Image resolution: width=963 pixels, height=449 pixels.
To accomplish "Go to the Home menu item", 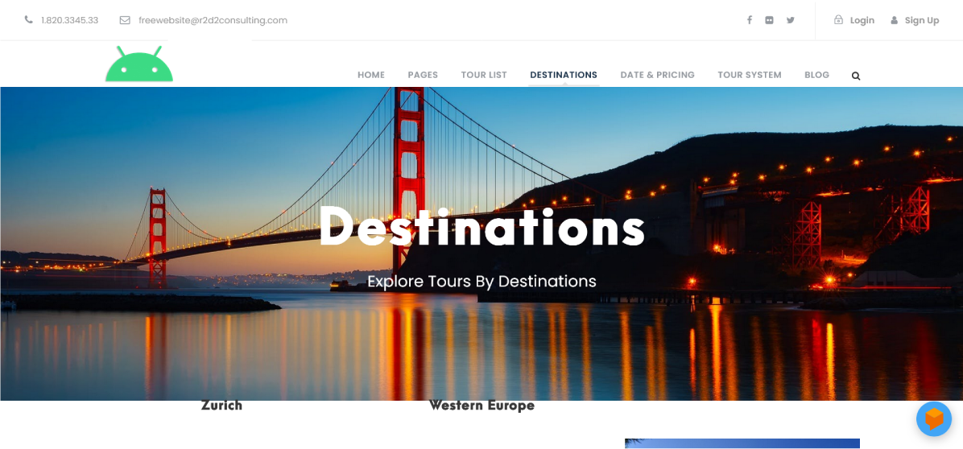I will [371, 75].
